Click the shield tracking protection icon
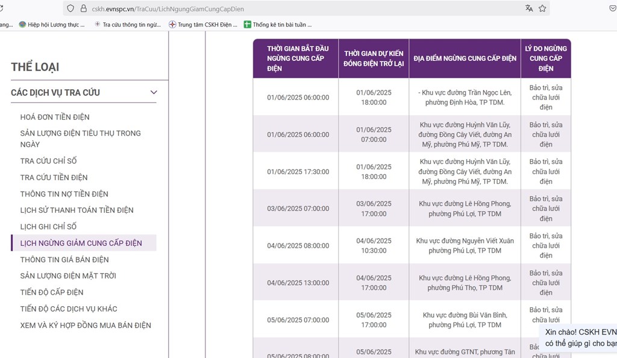The image size is (617, 358). click(70, 8)
